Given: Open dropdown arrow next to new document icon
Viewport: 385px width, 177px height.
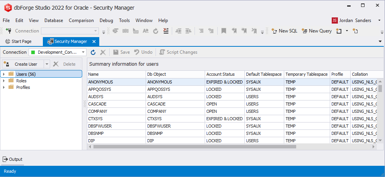Looking at the screenshot, I should pyautogui.click(x=347, y=31).
